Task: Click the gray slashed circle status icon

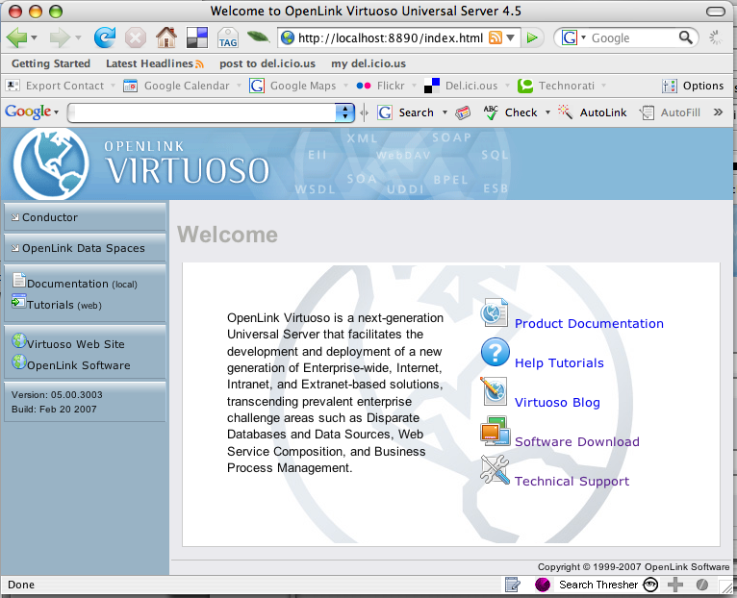Action: (702, 585)
